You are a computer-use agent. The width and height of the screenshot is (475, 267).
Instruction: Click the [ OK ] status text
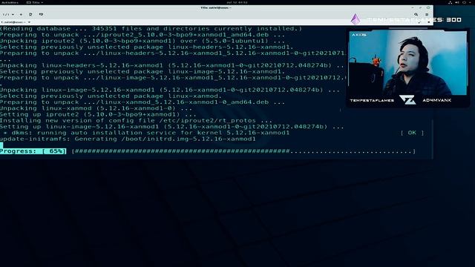tap(412, 133)
